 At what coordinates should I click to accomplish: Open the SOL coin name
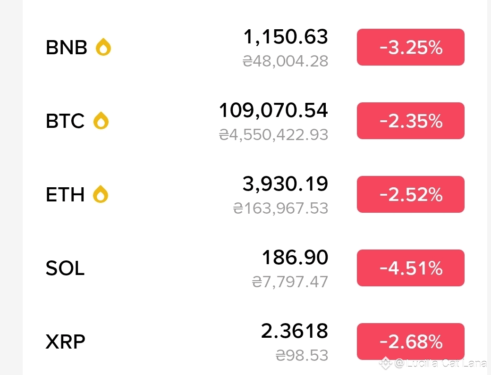click(x=65, y=268)
